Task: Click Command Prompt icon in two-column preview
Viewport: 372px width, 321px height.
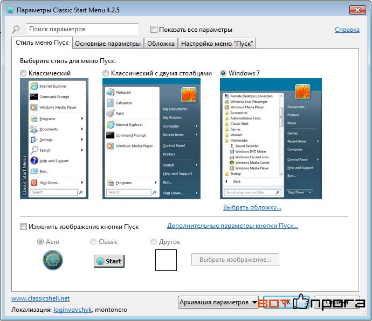Action: 111,135
